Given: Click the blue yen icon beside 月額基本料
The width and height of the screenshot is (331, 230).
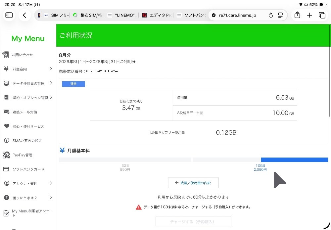Looking at the screenshot, I should pyautogui.click(x=62, y=151).
